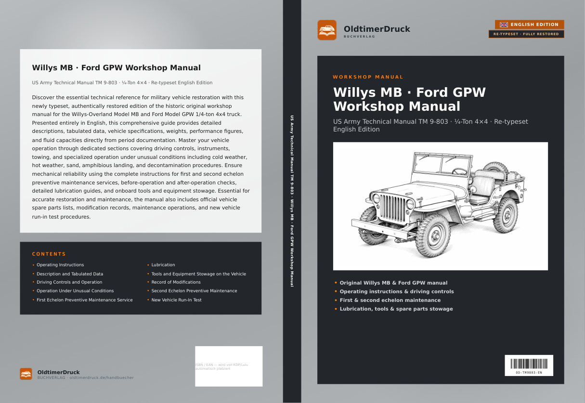Click contents entry 'Second Echelon Preventive Maintenance'
585x403 pixels.
(194, 291)
